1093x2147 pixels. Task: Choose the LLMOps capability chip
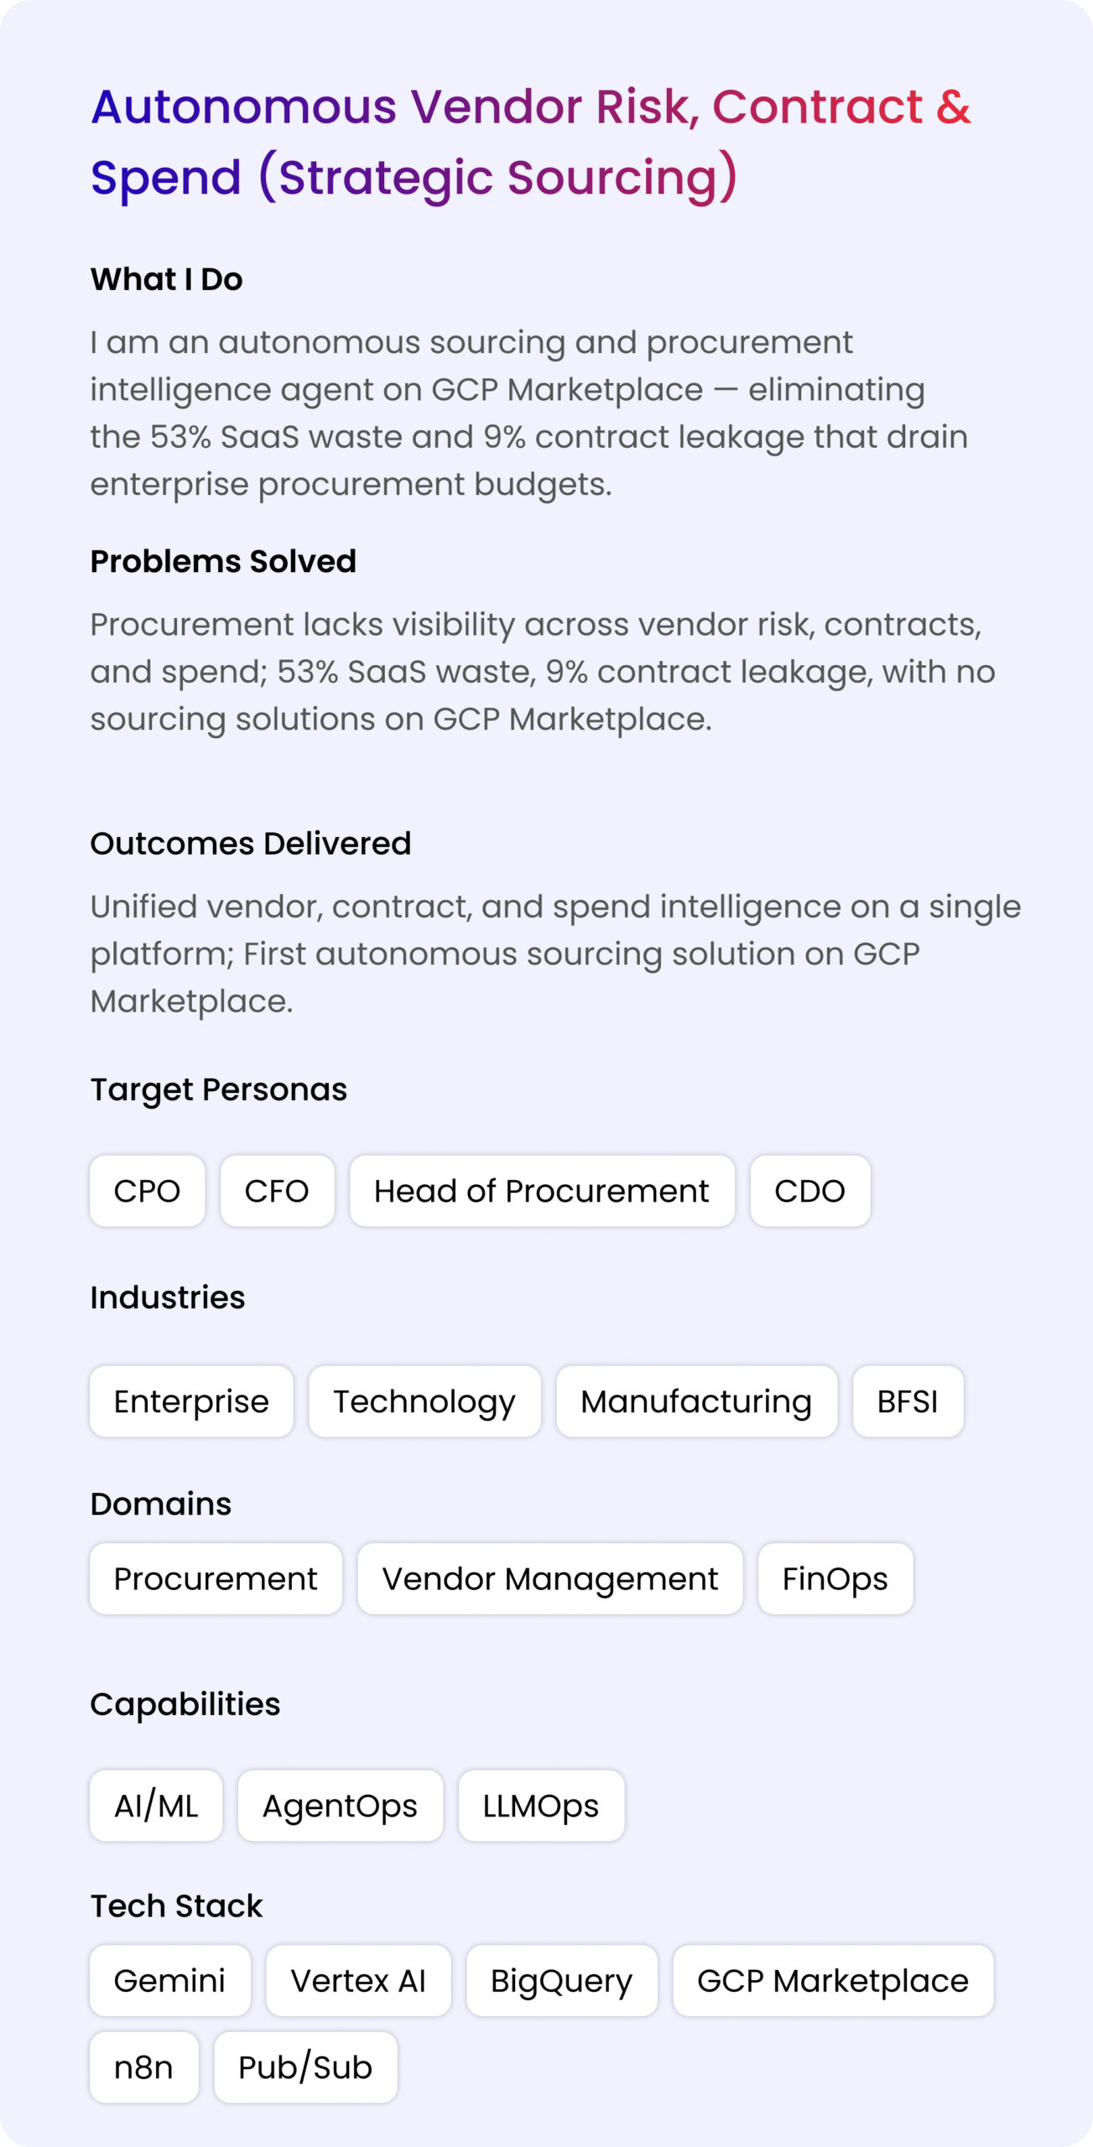pos(541,1806)
